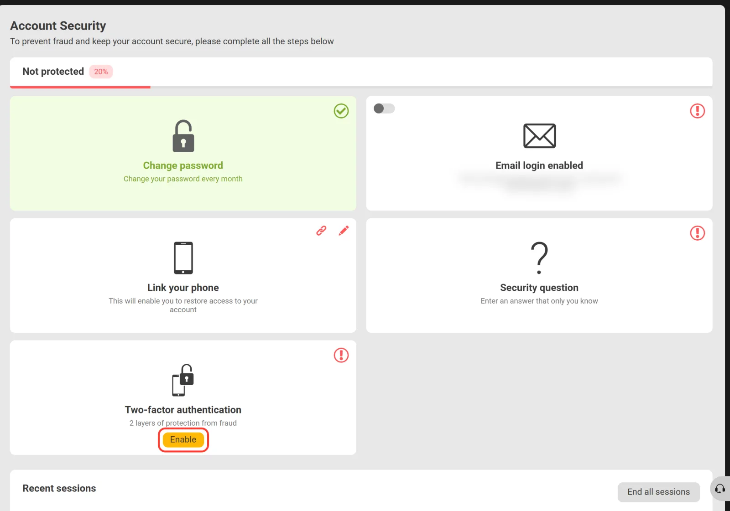Click 'Change your password every month' text
The image size is (730, 511).
tap(183, 179)
